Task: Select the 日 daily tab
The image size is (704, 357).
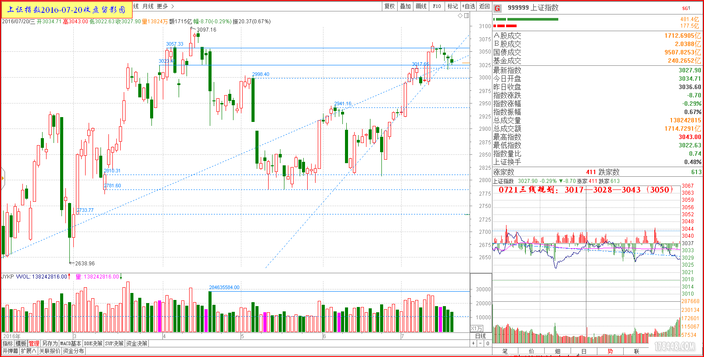Action: (x=584, y=351)
